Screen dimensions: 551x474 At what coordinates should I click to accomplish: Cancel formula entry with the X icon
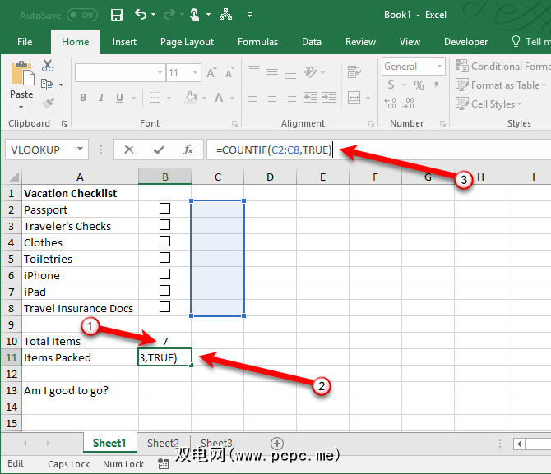(128, 150)
